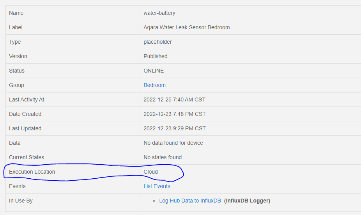Click the Execution Location row label
361x215 pixels.
32,172
